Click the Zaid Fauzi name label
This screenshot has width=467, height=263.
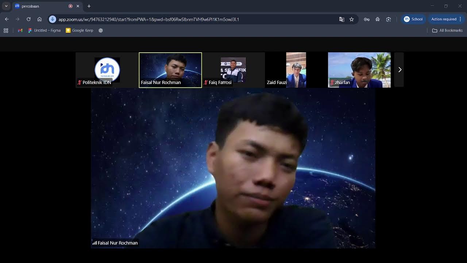[277, 83]
